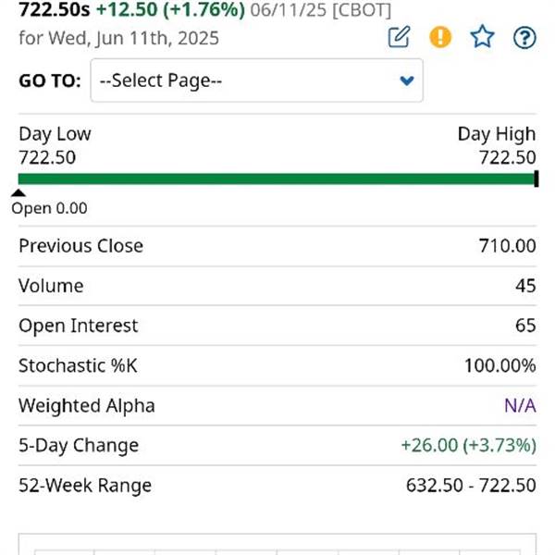
Task: Select the Previous Close row
Action: [277, 246]
